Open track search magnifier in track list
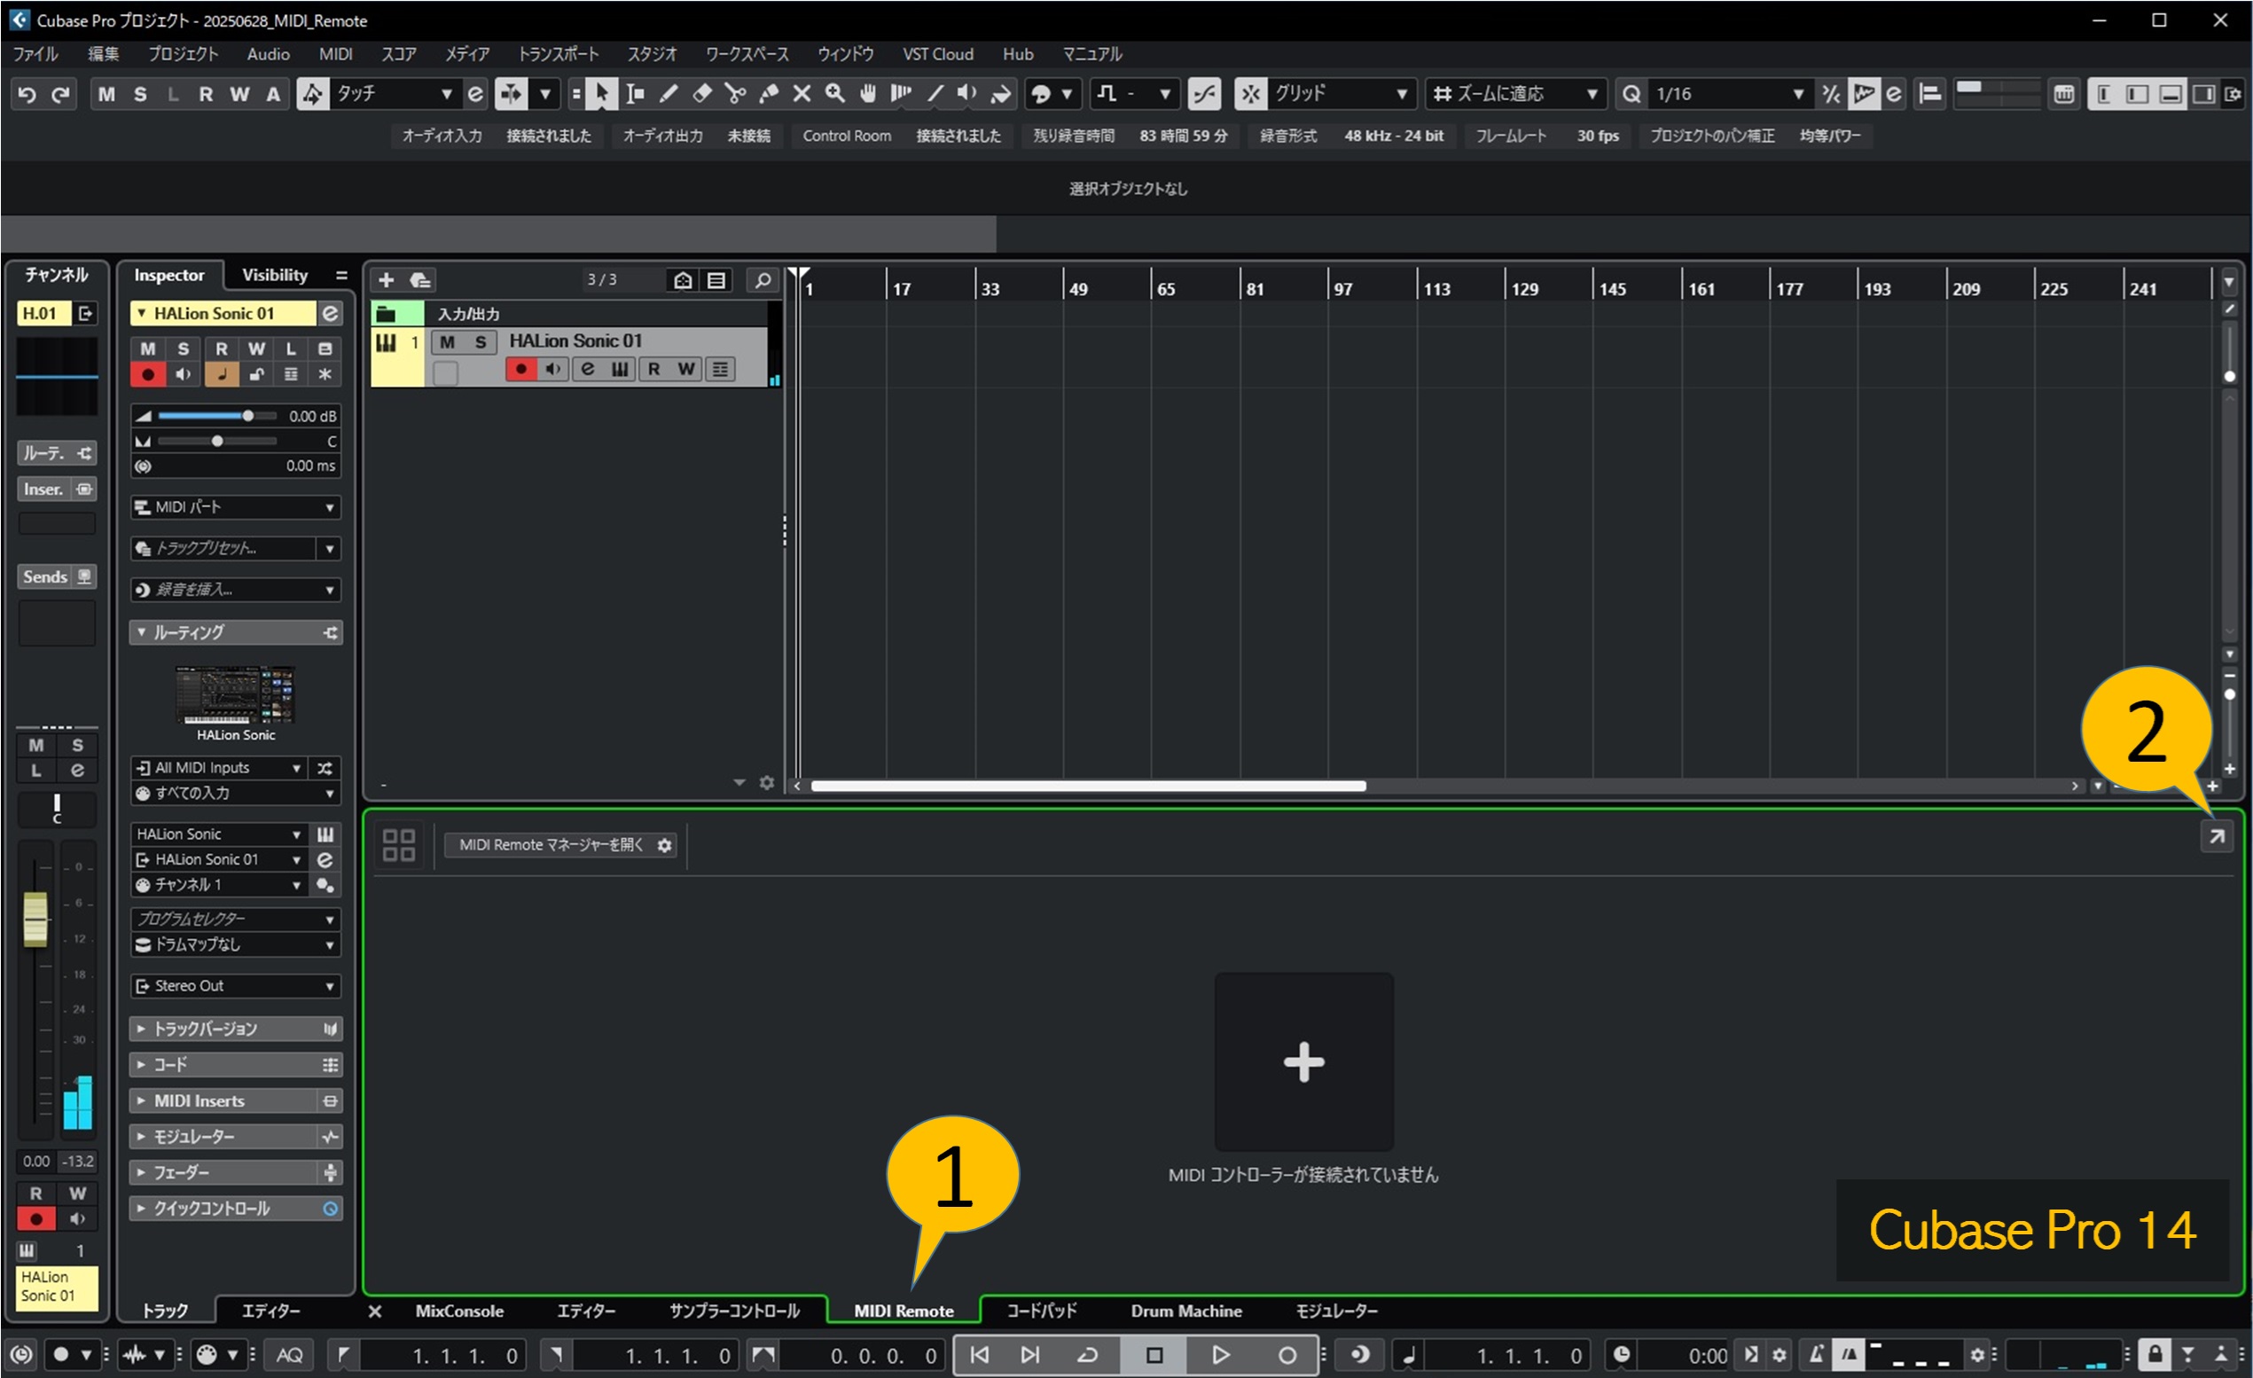 pos(762,280)
